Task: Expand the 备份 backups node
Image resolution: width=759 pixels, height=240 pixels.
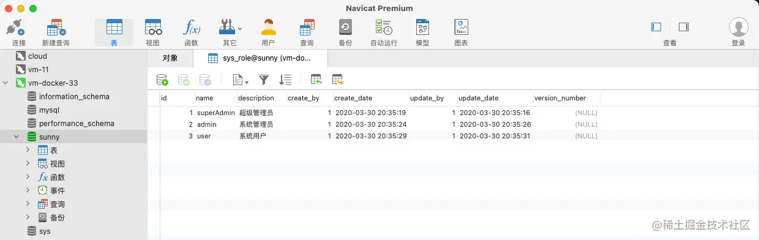Action: pos(28,218)
